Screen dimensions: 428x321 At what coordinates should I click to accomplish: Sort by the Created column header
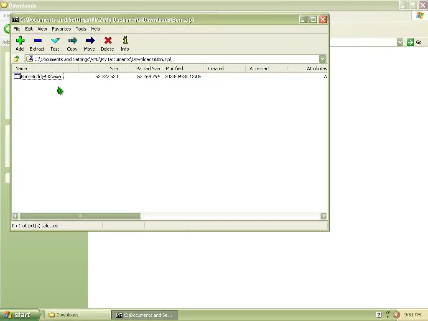[224, 69]
